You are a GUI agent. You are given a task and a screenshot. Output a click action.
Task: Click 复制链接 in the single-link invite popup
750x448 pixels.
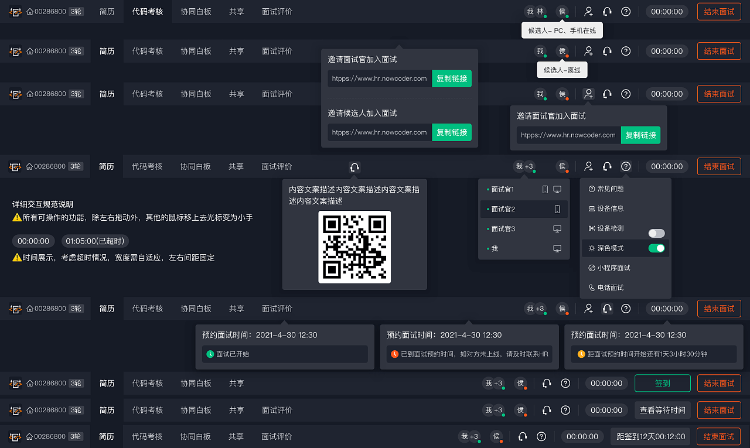[x=640, y=135]
